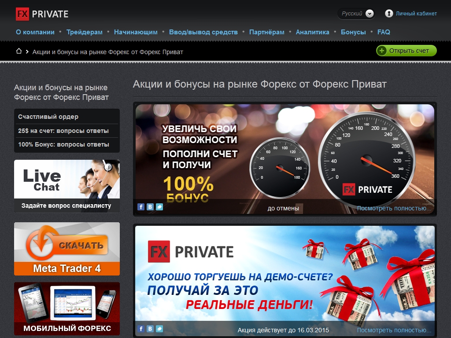Click the keyhole icon beside Личный кабинет

pos(389,14)
